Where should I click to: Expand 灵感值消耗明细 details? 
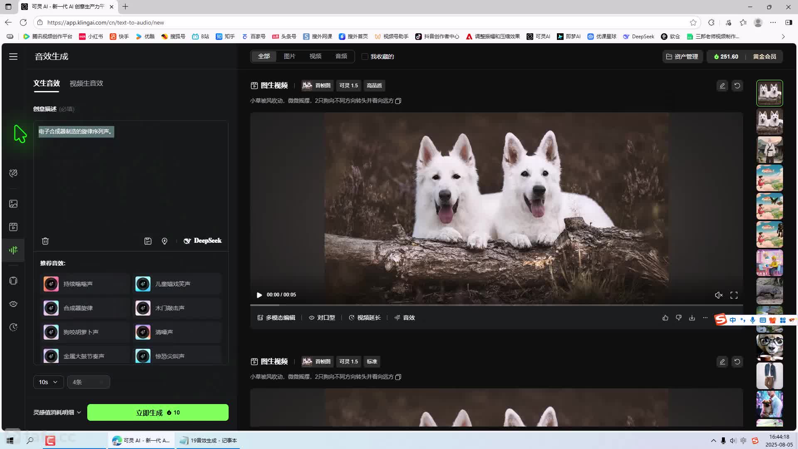(57, 412)
